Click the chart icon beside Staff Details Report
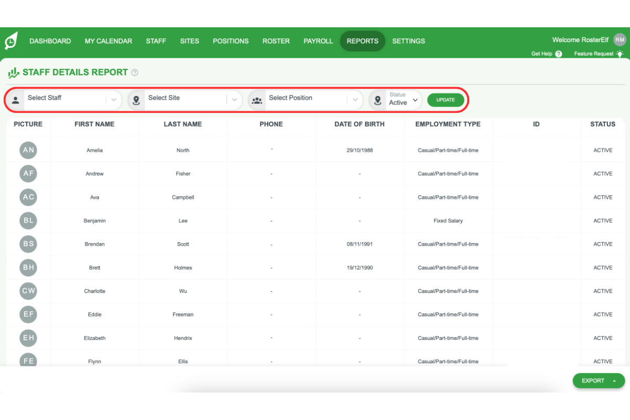 tap(14, 72)
